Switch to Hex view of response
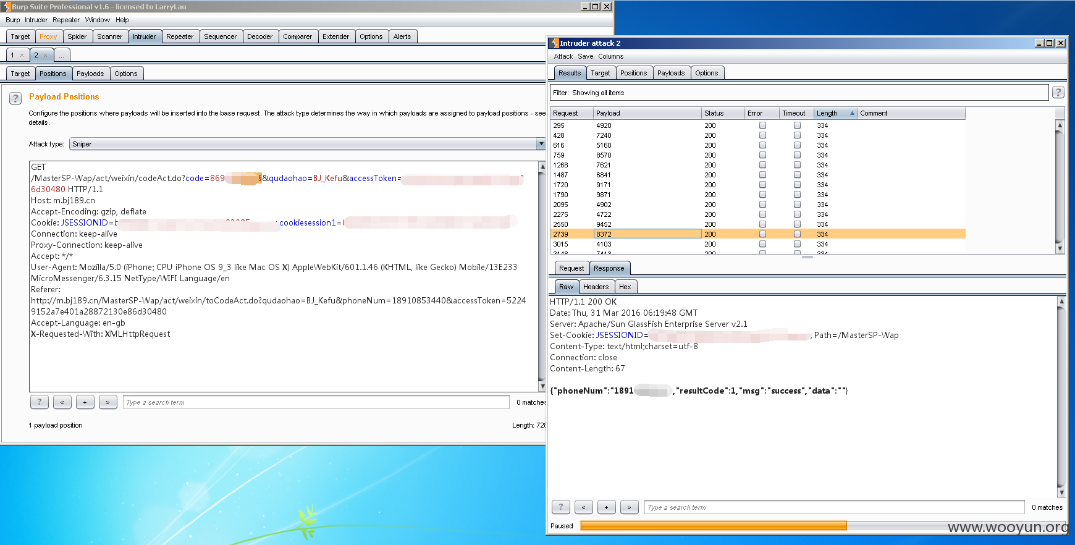The image size is (1075, 545). pyautogui.click(x=625, y=287)
